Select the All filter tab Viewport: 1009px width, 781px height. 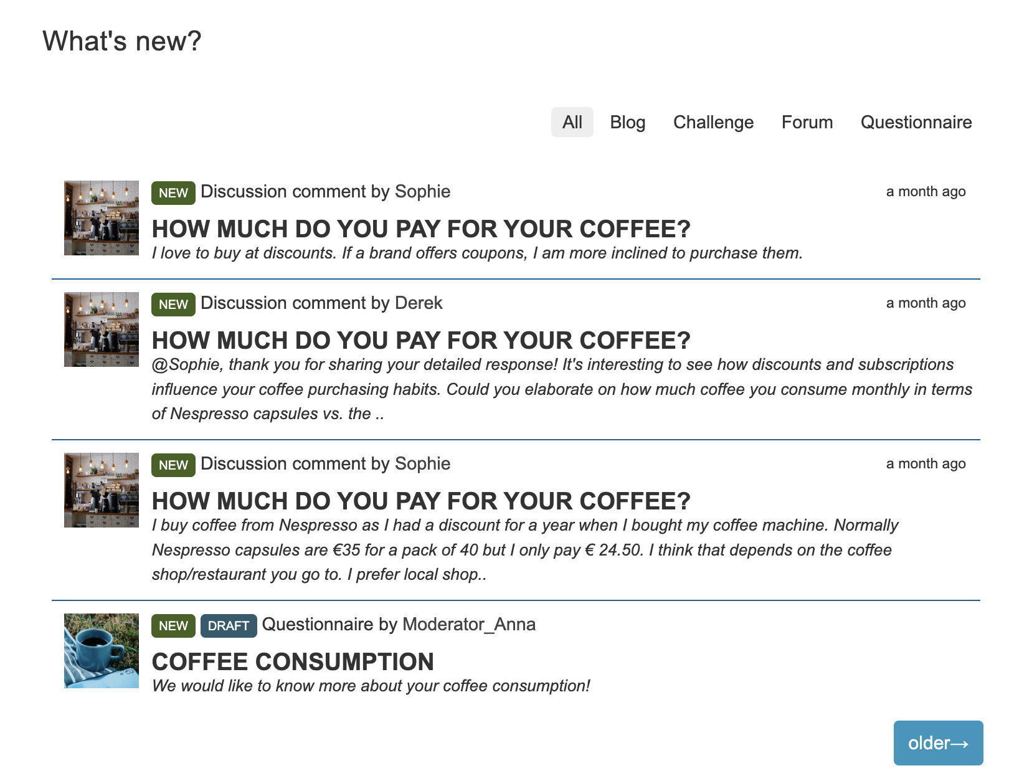pyautogui.click(x=572, y=122)
